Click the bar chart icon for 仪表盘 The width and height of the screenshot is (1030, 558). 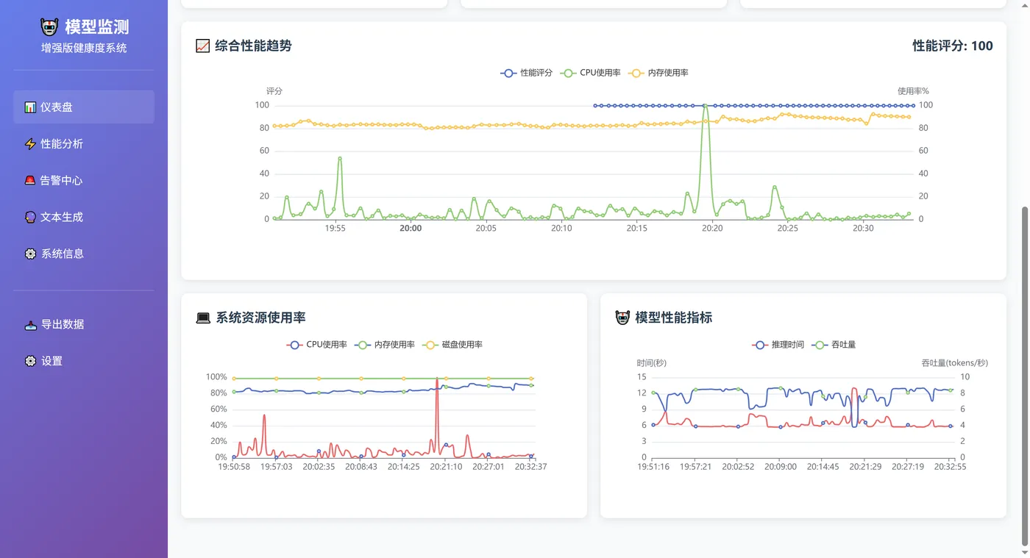(30, 107)
